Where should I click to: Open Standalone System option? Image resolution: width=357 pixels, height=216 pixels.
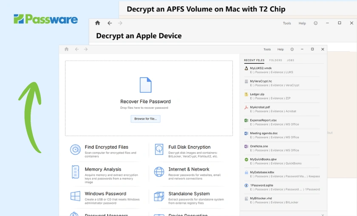point(189,193)
